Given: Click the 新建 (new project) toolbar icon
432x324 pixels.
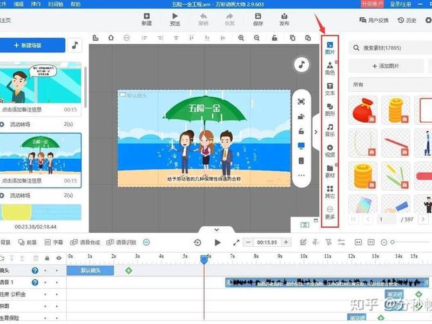Looking at the screenshot, I should tap(146, 19).
